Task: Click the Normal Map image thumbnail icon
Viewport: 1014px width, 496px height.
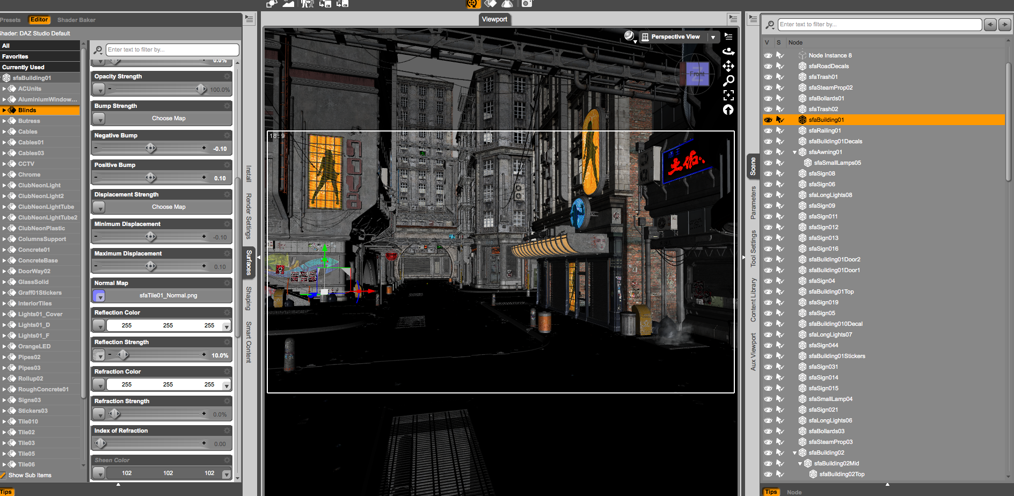Action: pyautogui.click(x=99, y=296)
